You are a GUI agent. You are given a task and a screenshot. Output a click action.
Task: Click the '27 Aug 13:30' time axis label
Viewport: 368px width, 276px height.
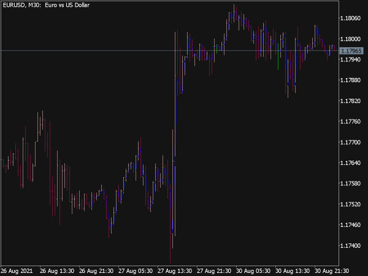175,271
